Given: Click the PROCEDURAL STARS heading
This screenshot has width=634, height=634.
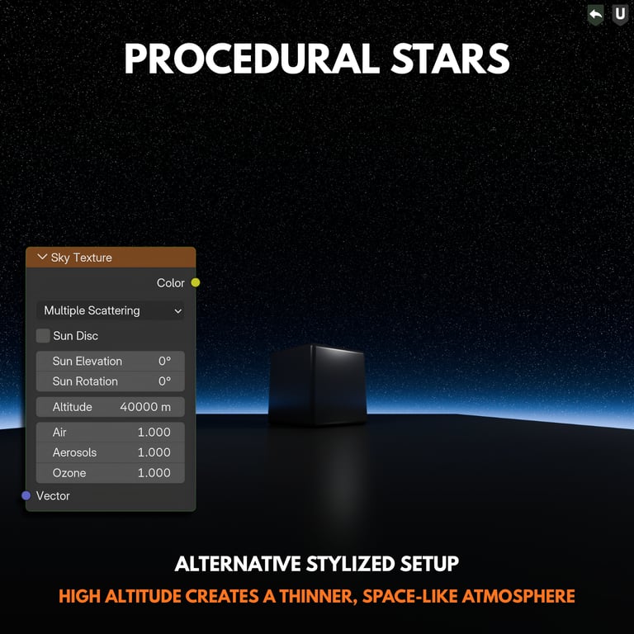Looking at the screenshot, I should click(317, 59).
